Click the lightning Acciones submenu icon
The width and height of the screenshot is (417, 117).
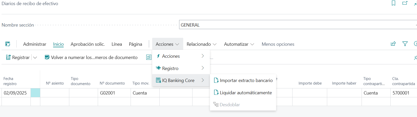point(158,56)
